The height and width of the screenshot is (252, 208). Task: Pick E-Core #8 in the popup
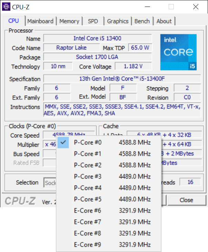coord(109,233)
